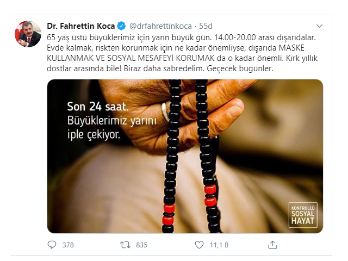Open the tweet via the 55d timestamp

pyautogui.click(x=206, y=26)
